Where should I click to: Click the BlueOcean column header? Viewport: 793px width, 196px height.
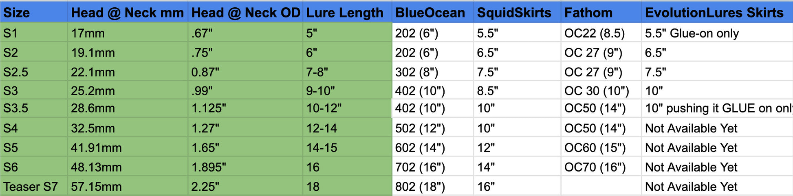(433, 12)
